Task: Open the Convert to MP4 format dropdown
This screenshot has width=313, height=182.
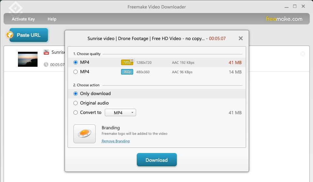Action: pos(120,113)
